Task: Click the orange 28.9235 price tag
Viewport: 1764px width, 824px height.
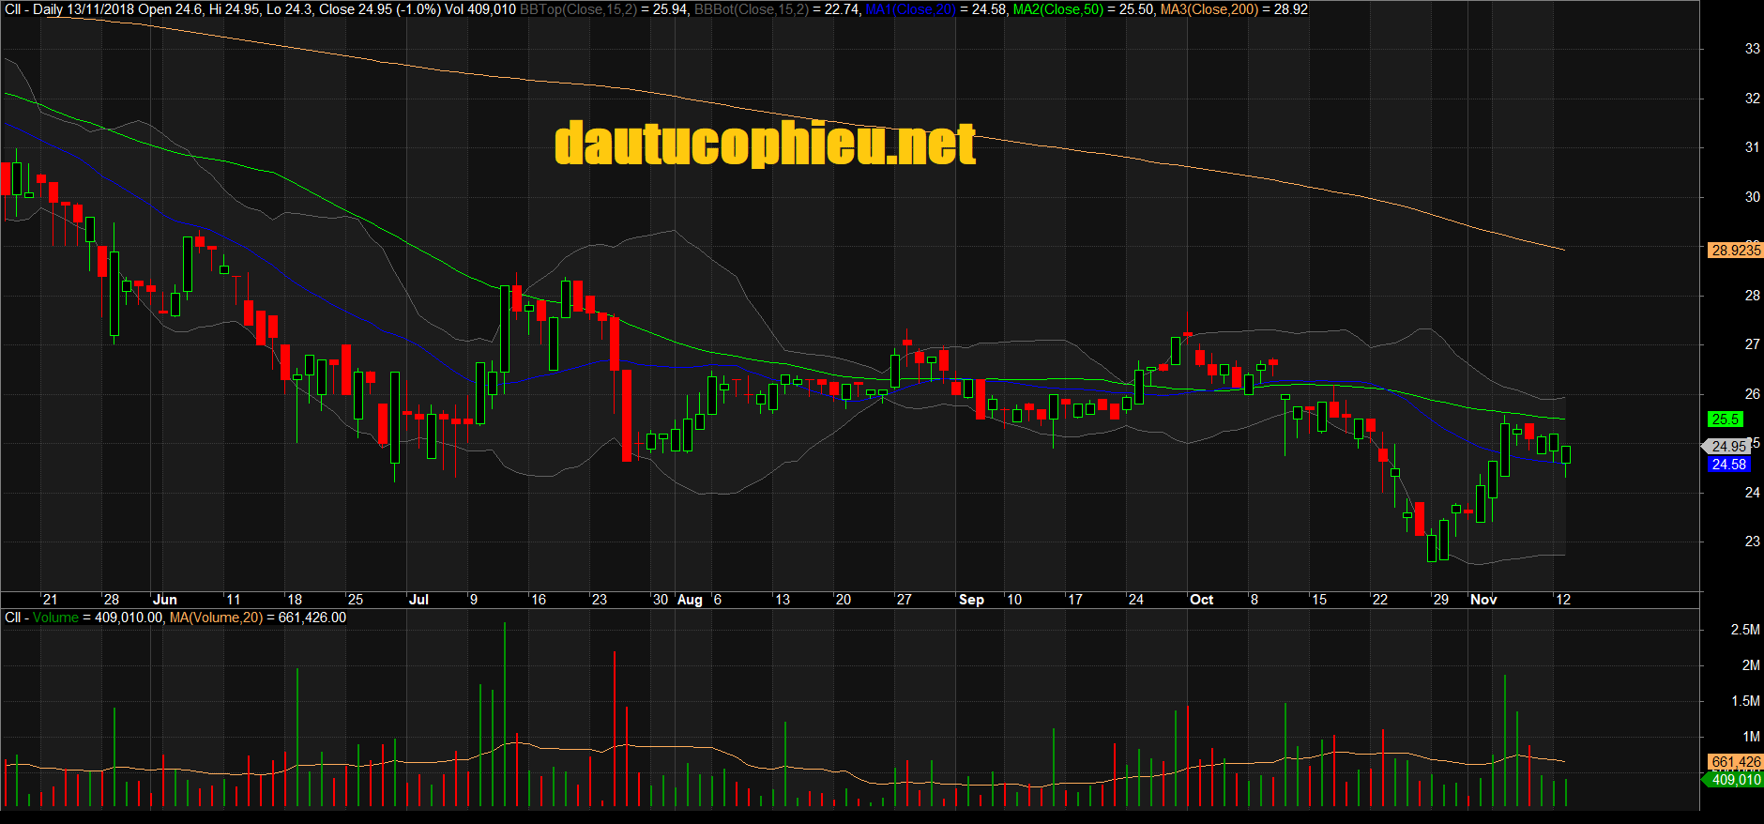Action: pyautogui.click(x=1735, y=250)
